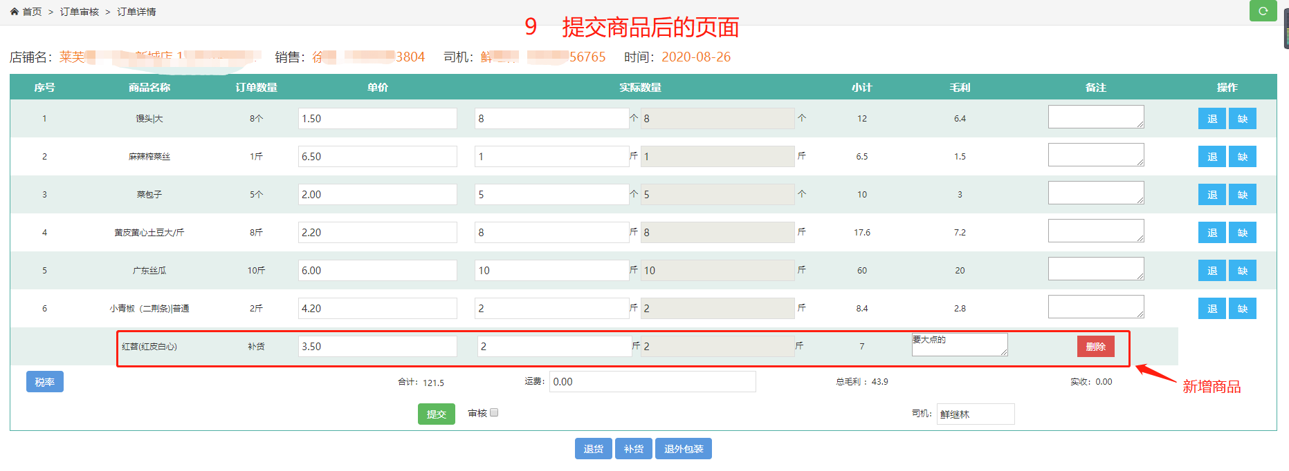Open the 税率 button

tap(45, 382)
